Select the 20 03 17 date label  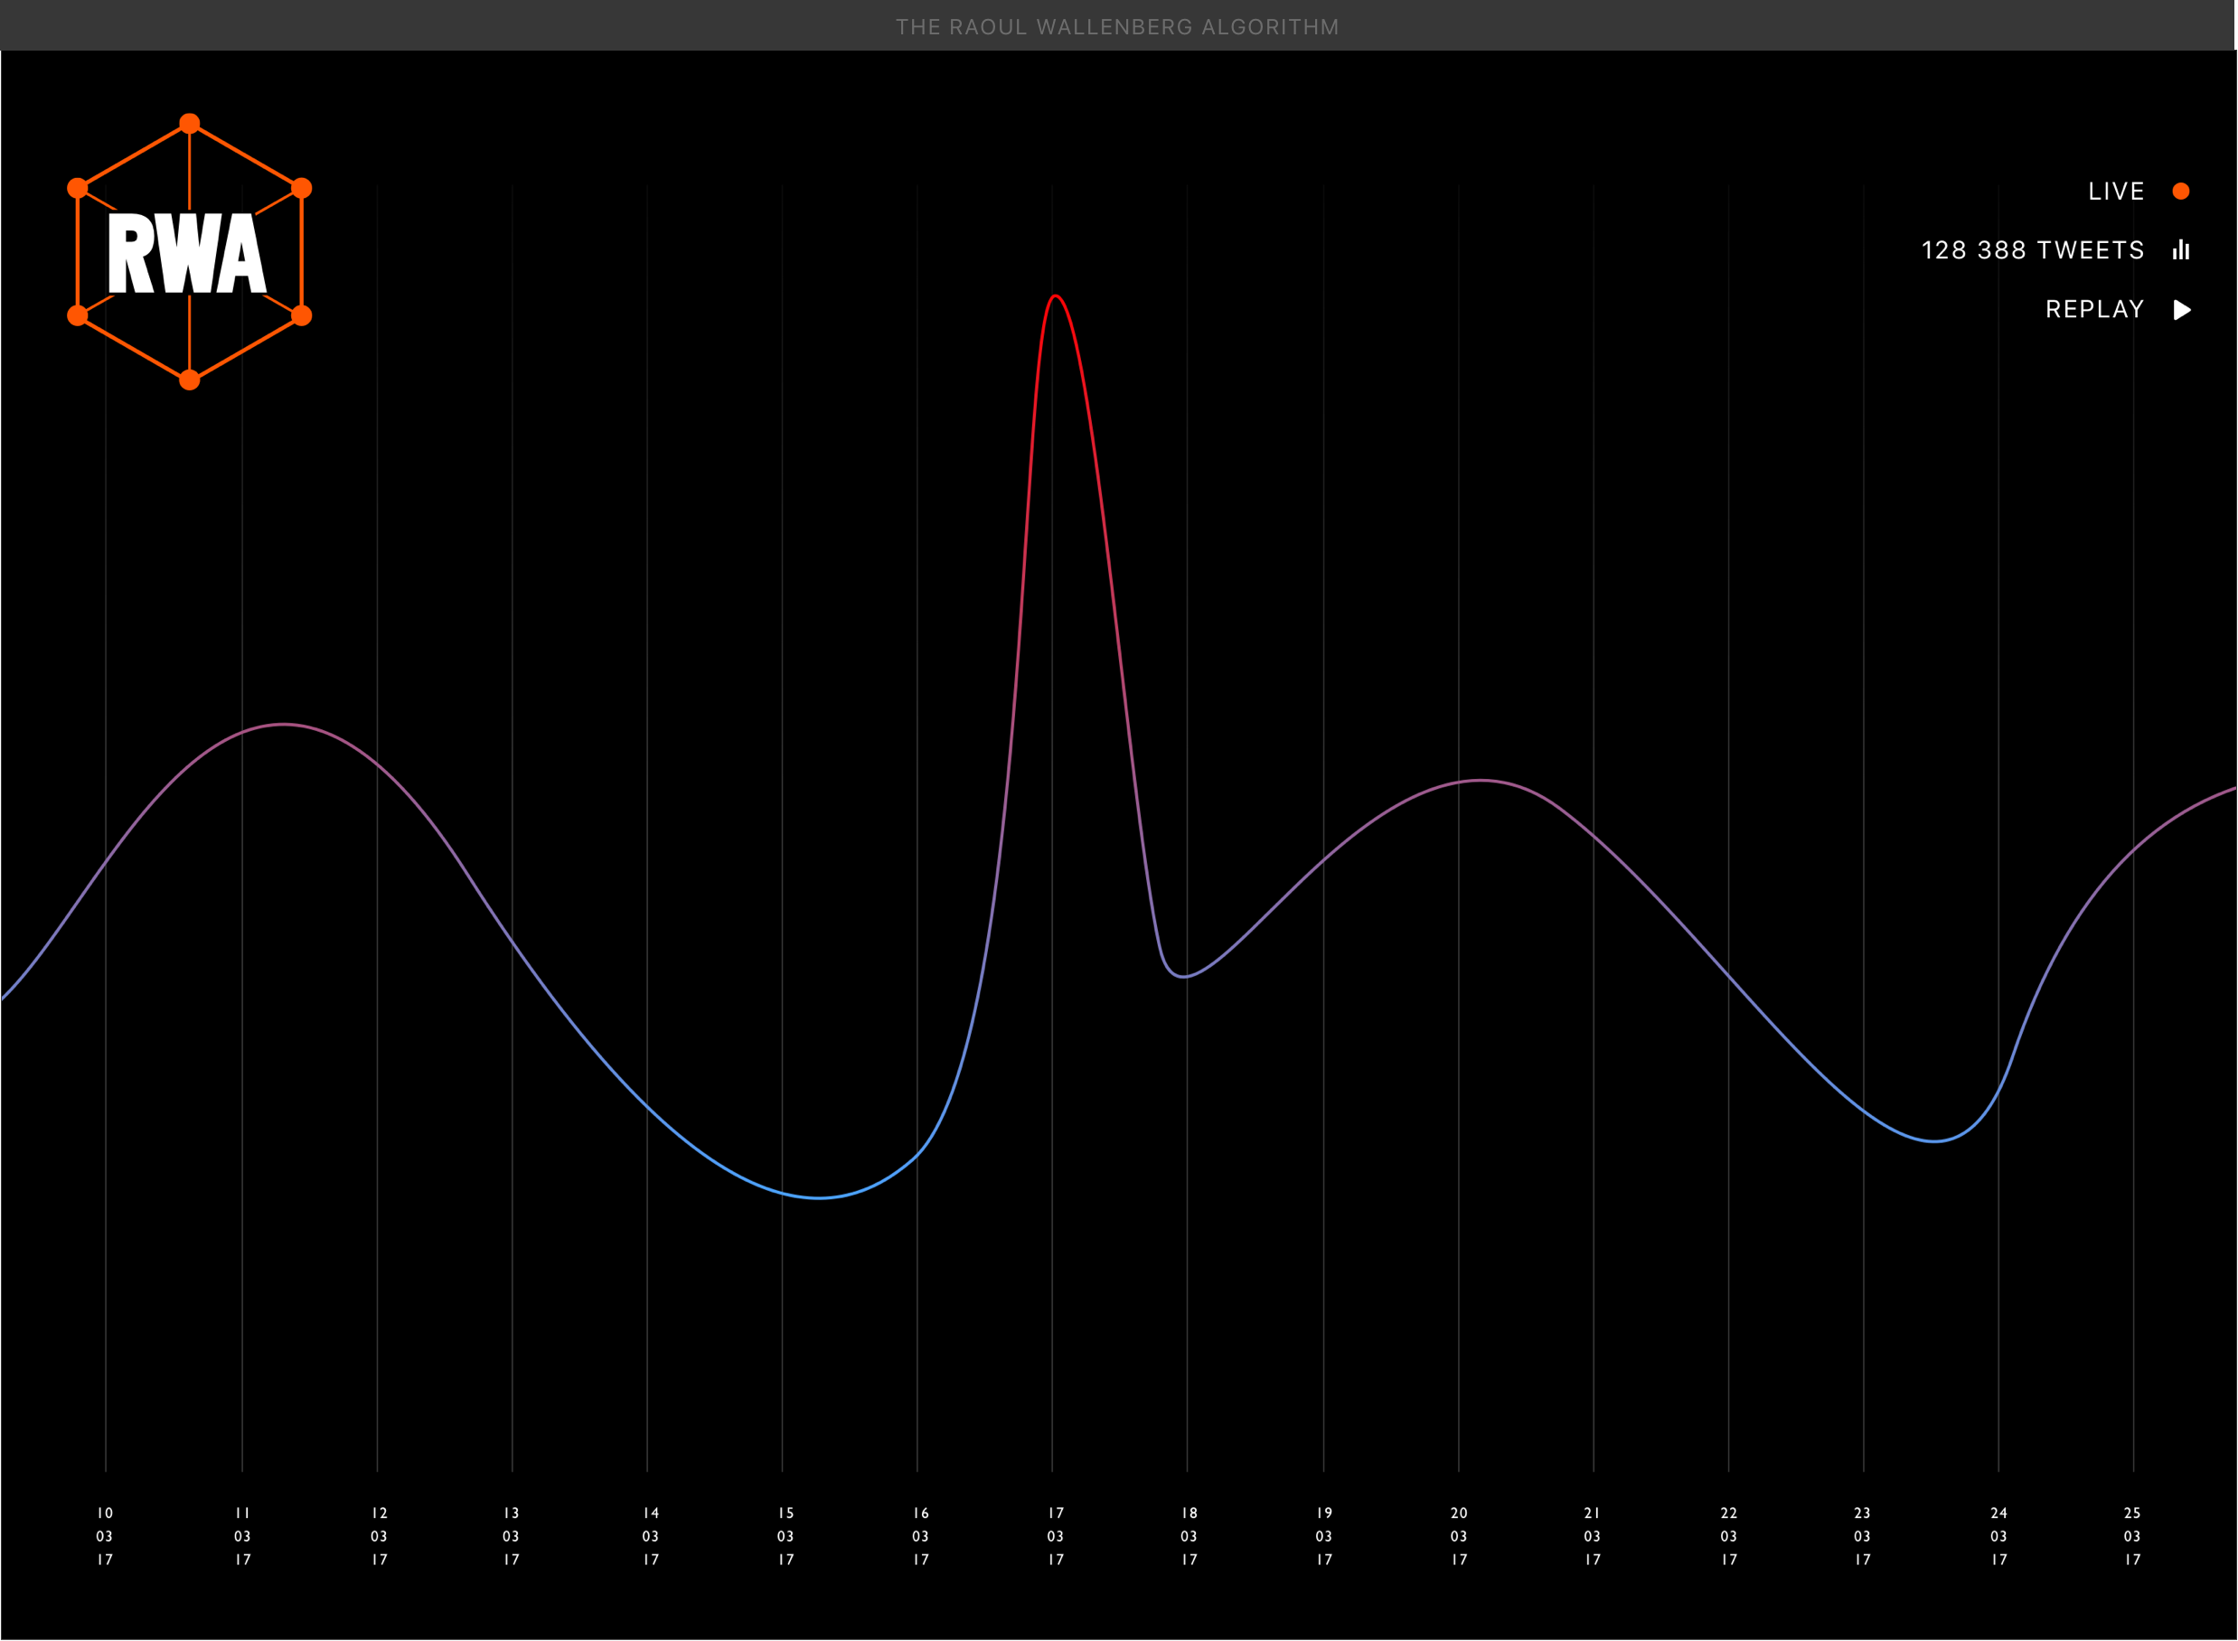1458,1535
